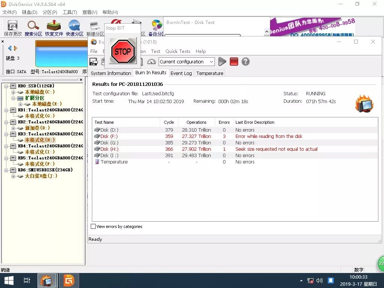Image resolution: width=384 pixels, height=288 pixels.
Task: Click the gauge icon in the BurnInTest toolbar
Action: point(151,62)
